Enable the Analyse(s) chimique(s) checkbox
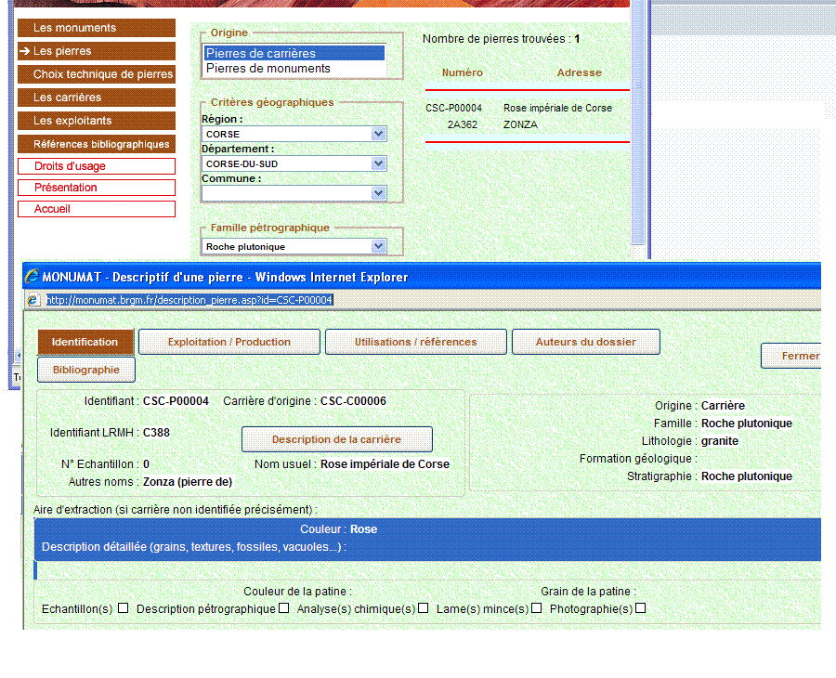 [424, 608]
